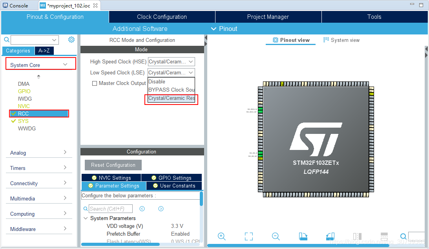
Task: Open the Console view tab
Action: point(16,5)
